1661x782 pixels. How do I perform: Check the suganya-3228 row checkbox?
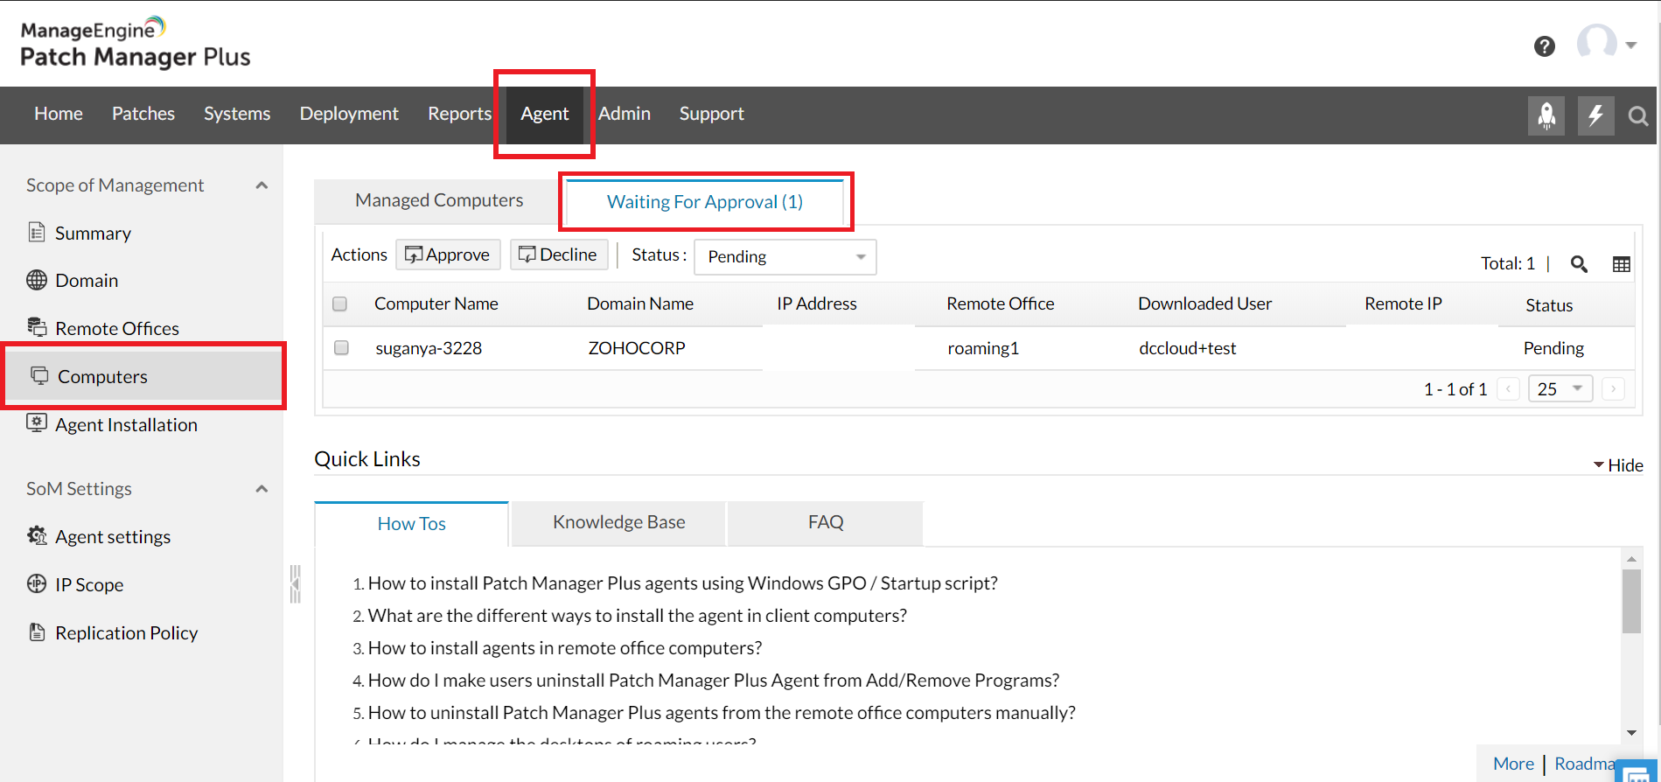pos(342,347)
